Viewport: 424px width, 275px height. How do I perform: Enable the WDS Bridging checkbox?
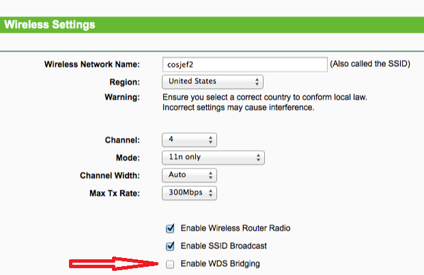[169, 264]
